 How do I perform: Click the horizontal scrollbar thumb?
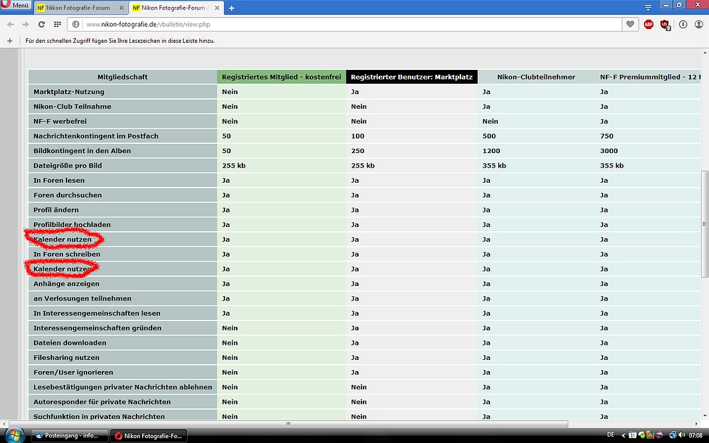[x=288, y=424]
